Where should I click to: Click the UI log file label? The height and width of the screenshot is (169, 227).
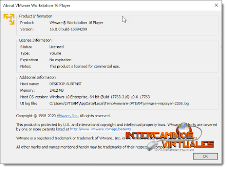click(29, 104)
